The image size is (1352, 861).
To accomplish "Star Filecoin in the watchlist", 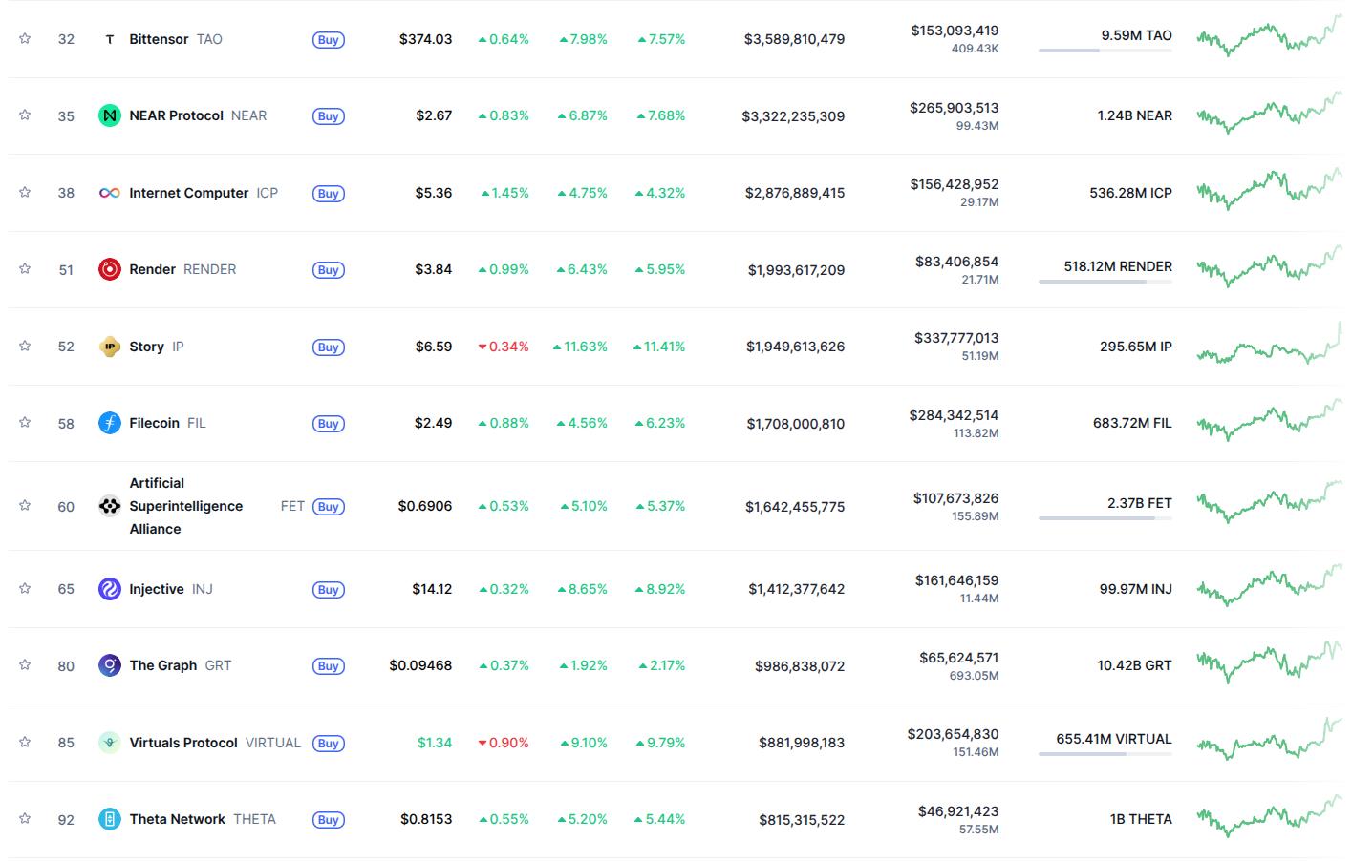I will [25, 422].
